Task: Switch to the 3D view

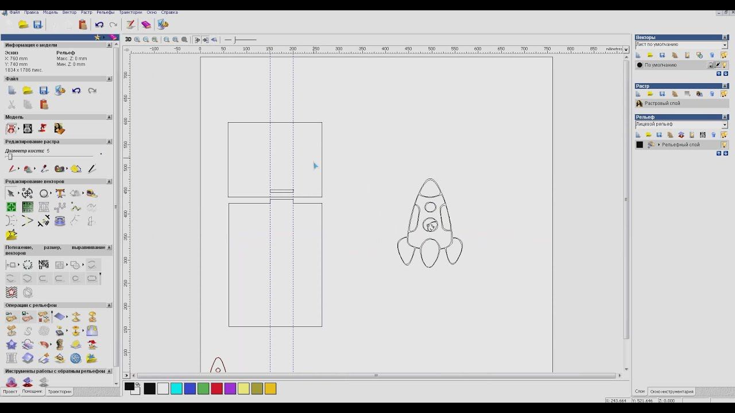Action: (128, 40)
